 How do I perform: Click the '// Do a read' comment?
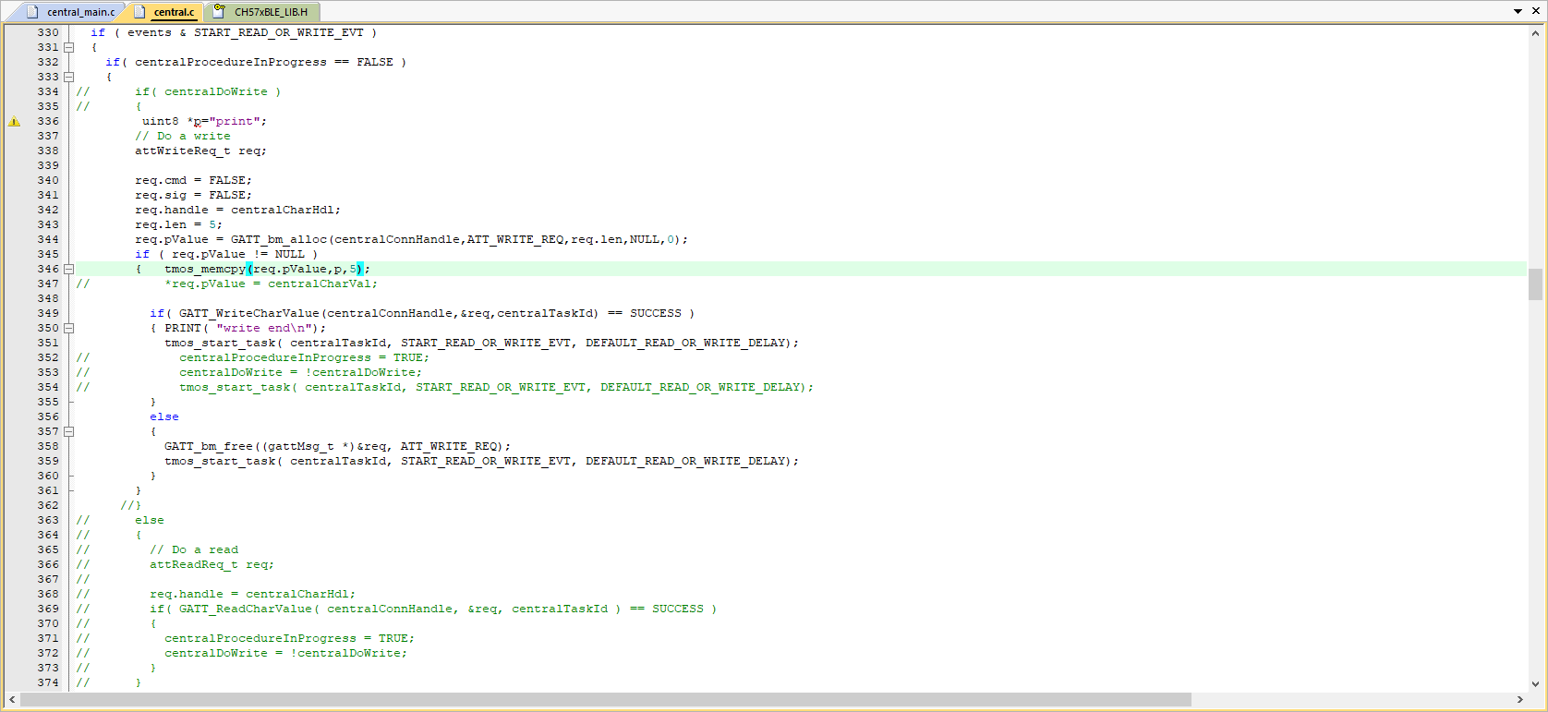click(x=194, y=549)
